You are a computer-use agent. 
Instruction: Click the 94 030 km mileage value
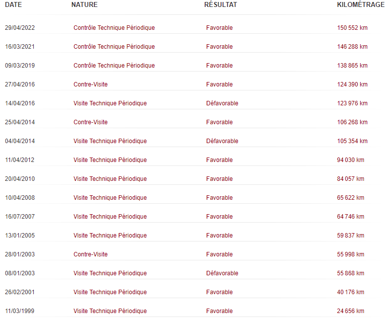pos(351,160)
